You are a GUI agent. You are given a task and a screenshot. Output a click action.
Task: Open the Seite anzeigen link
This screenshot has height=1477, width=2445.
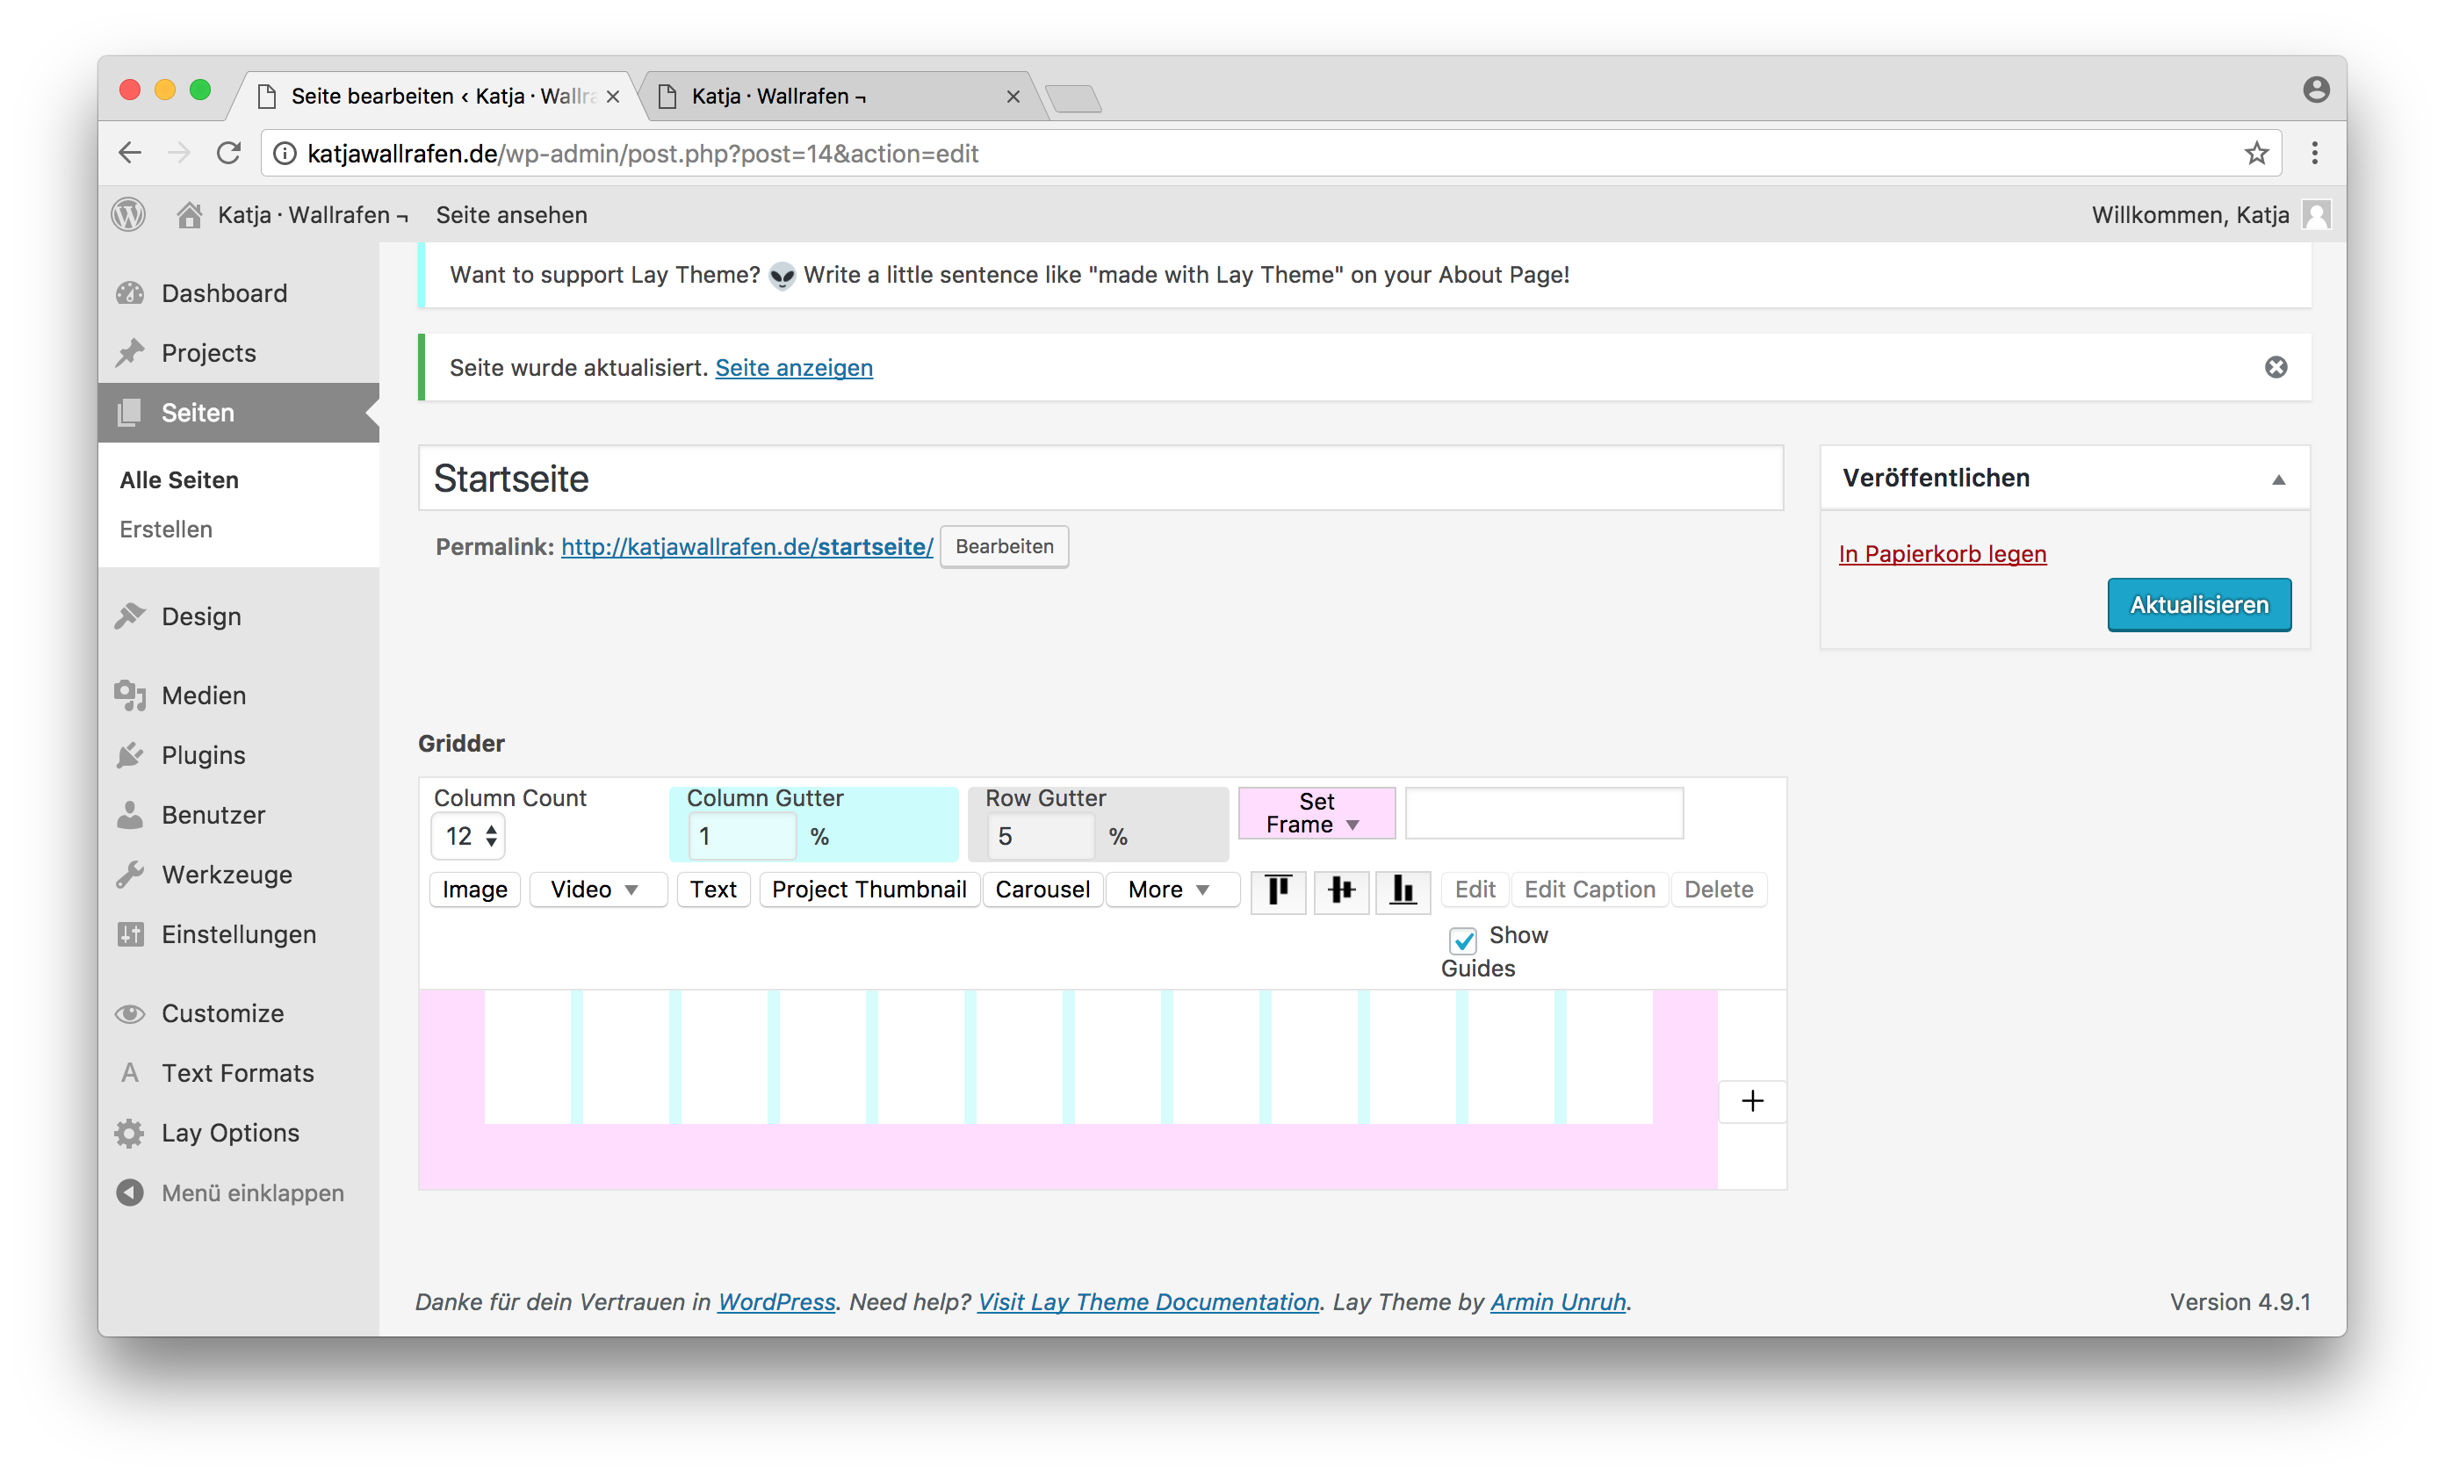tap(793, 368)
